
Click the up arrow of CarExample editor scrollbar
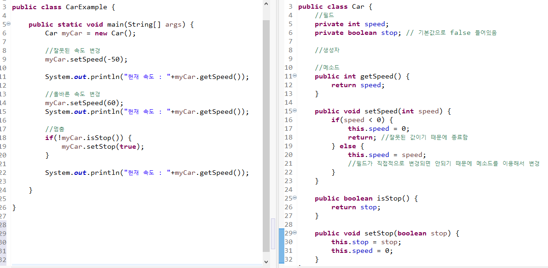coord(266,4)
